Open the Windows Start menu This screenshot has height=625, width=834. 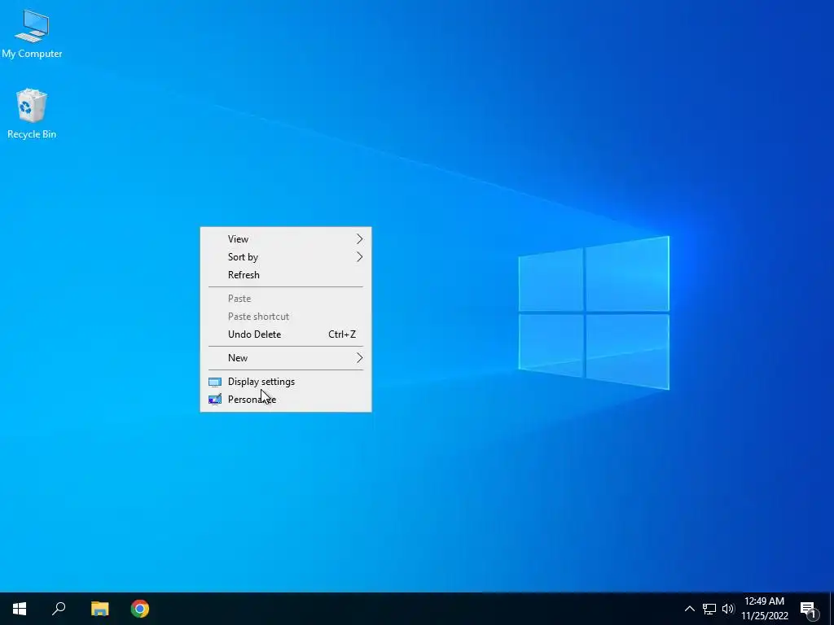(20, 609)
